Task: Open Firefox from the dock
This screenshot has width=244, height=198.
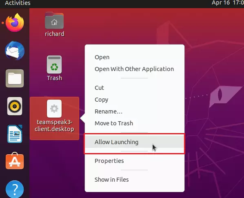Action: [15, 22]
